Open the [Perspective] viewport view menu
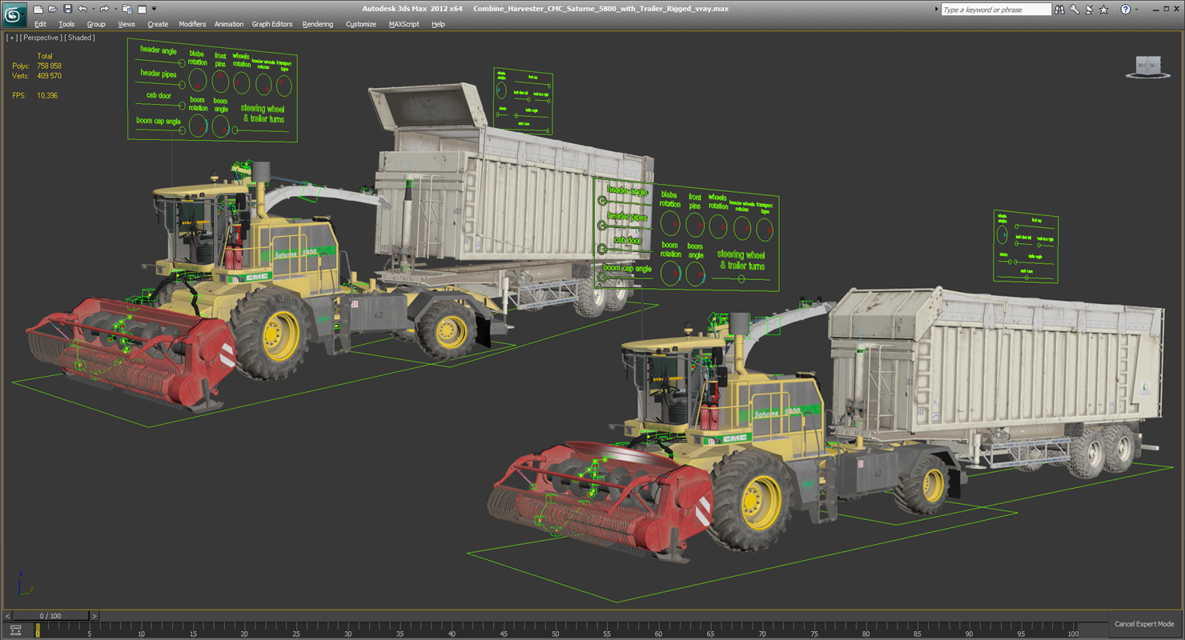Image resolution: width=1185 pixels, height=640 pixels. click(x=41, y=38)
